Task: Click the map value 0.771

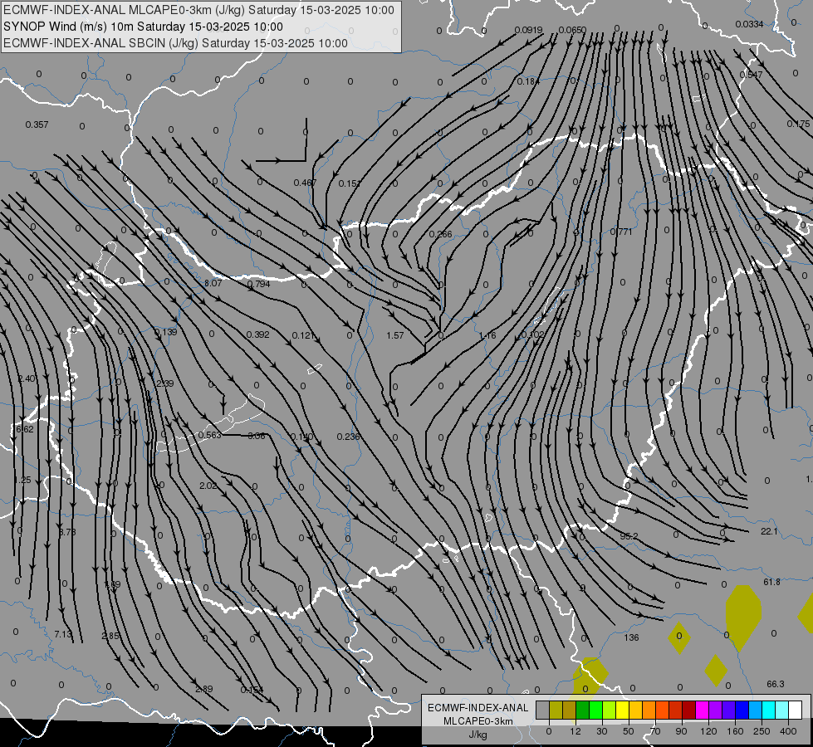Action: tap(621, 232)
